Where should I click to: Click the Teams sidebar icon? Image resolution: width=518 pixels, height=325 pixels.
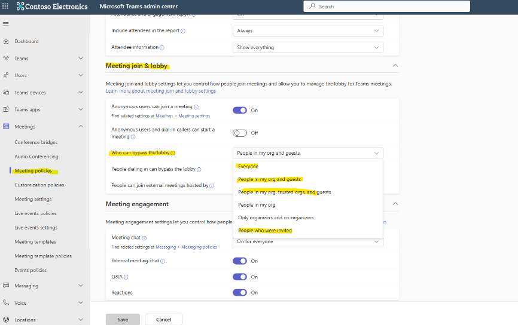[x=6, y=58]
